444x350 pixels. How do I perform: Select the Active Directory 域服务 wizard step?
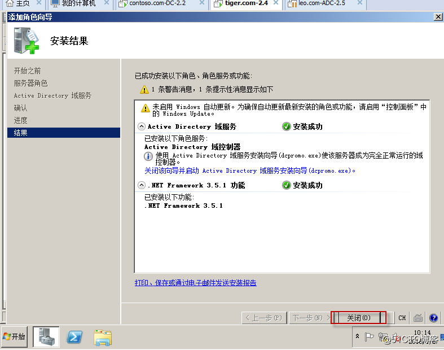(x=52, y=95)
